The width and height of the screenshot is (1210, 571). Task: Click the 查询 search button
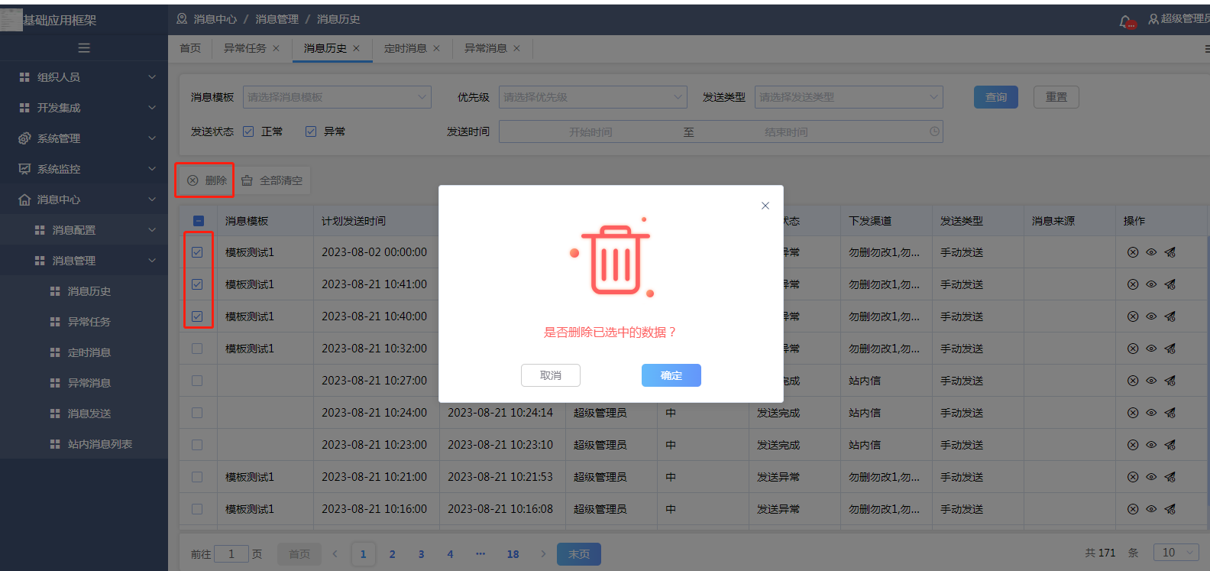[x=996, y=97]
